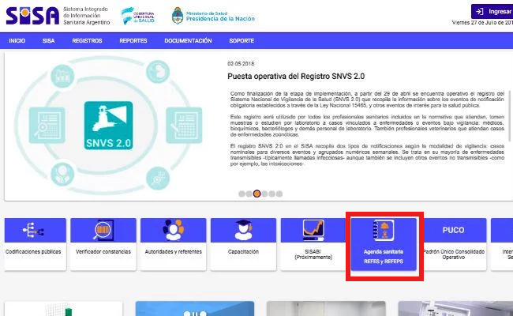Click the Ingresar login button

tap(492, 12)
